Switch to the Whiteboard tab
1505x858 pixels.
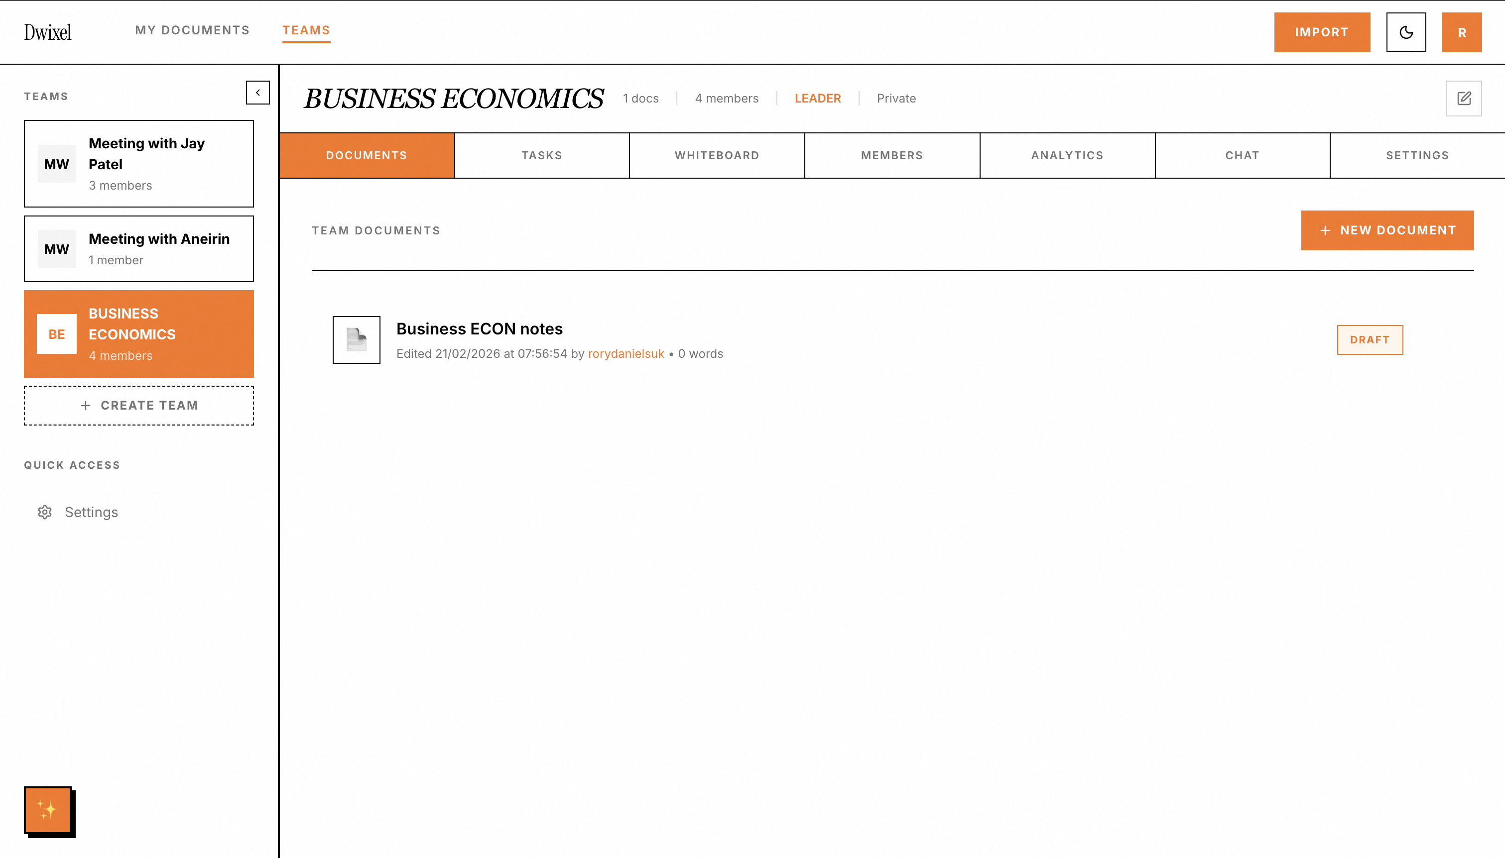[x=716, y=155]
